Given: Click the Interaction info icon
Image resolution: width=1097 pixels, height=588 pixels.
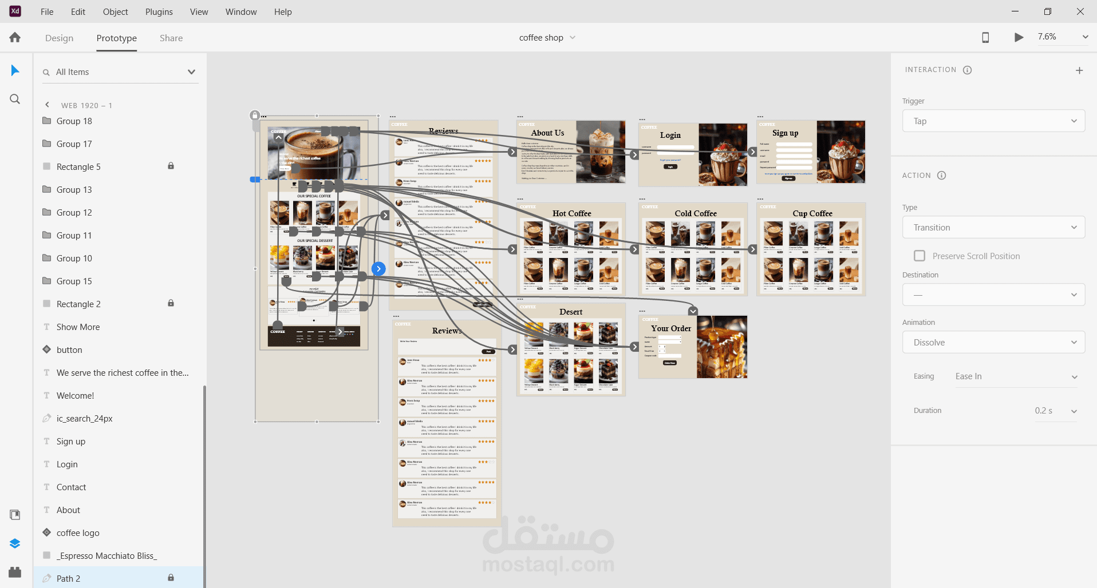Looking at the screenshot, I should pyautogui.click(x=968, y=70).
